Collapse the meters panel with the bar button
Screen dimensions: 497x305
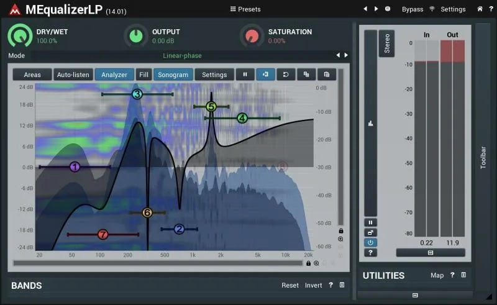pyautogui.click(x=431, y=253)
